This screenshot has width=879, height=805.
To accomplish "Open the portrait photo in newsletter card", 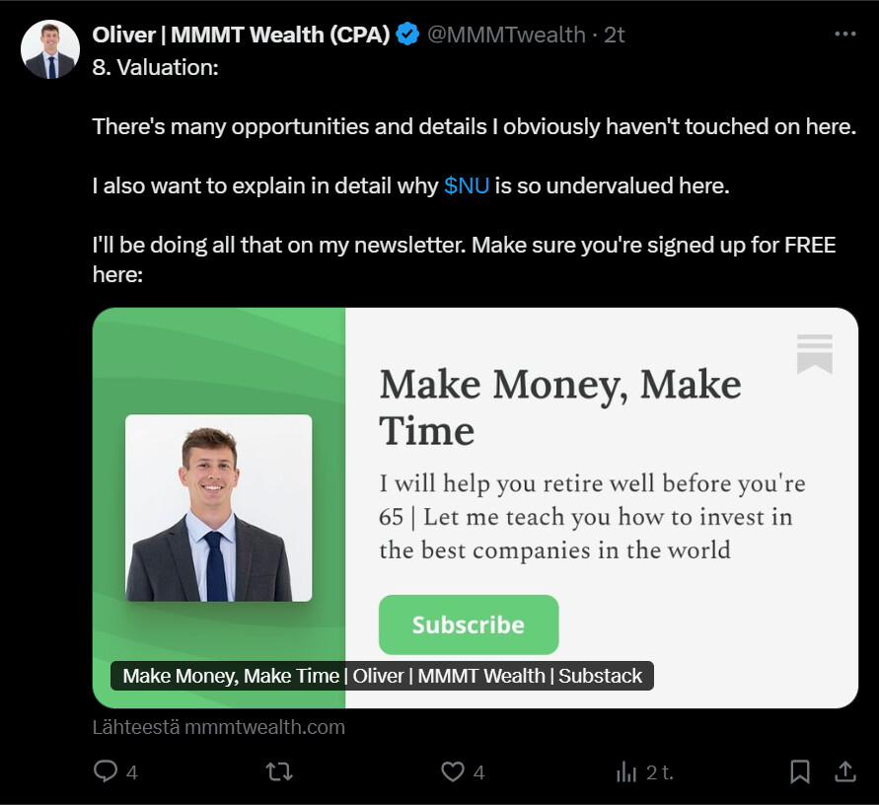I will pyautogui.click(x=218, y=507).
